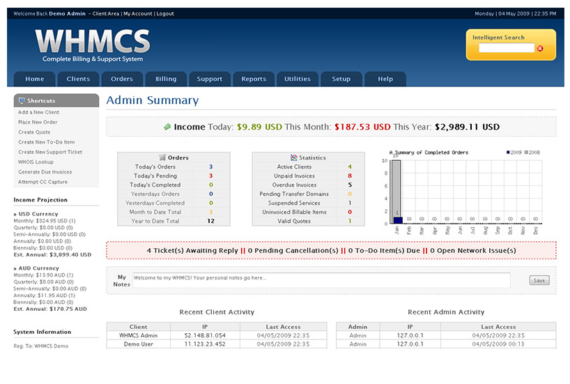The image size is (570, 384).
Task: Open the Billing tab
Action: point(166,79)
